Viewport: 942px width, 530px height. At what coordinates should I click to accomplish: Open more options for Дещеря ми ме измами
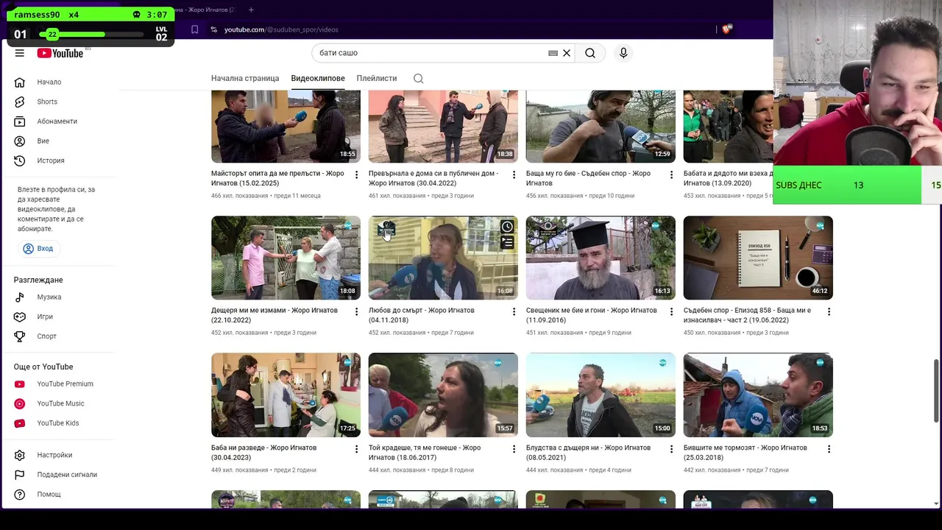pyautogui.click(x=357, y=312)
